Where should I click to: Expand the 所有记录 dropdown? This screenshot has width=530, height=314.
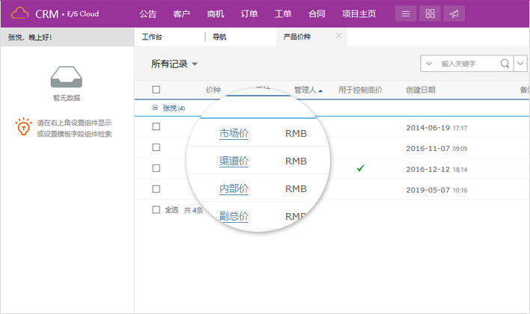tap(195, 64)
